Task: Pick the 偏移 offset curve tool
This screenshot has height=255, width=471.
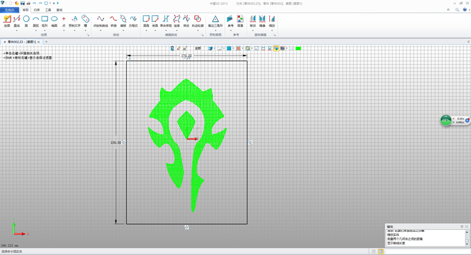Action: coord(123,21)
